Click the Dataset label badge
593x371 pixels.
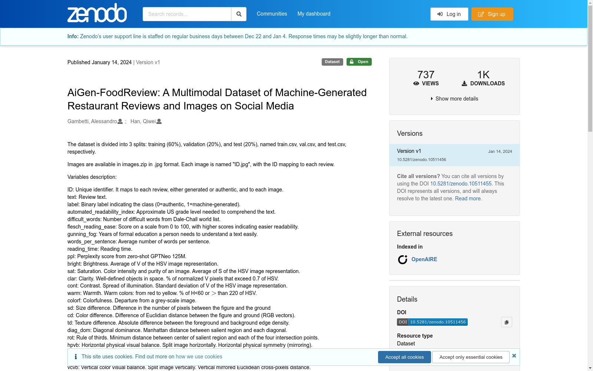(x=332, y=62)
